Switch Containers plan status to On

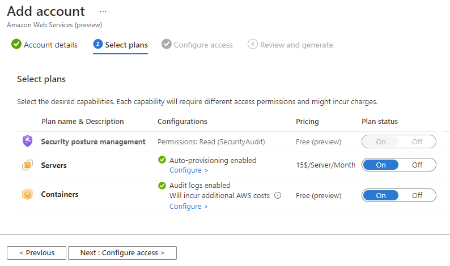click(x=381, y=195)
